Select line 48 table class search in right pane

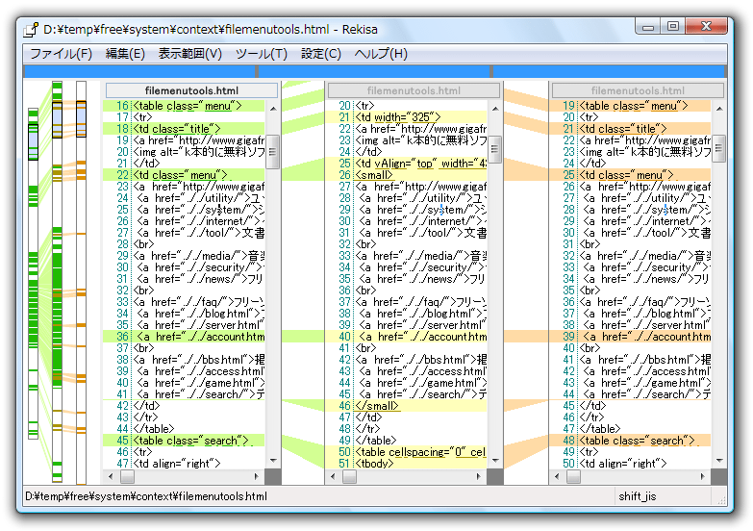point(630,441)
